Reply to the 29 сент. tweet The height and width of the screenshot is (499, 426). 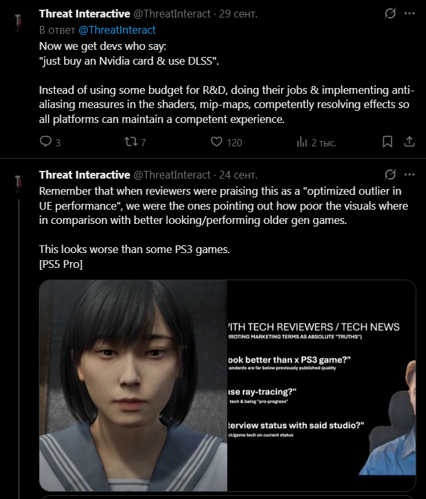coord(45,141)
